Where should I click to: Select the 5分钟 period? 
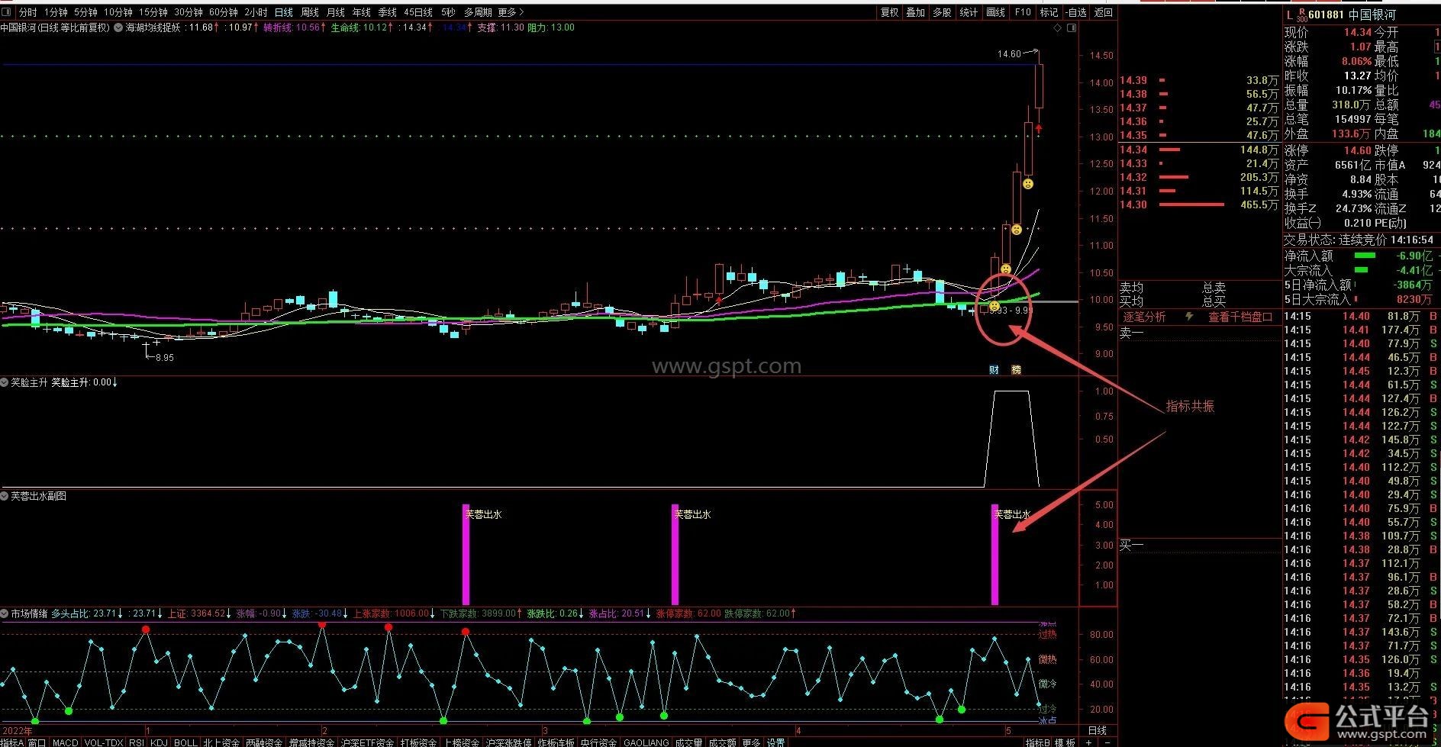[85, 12]
